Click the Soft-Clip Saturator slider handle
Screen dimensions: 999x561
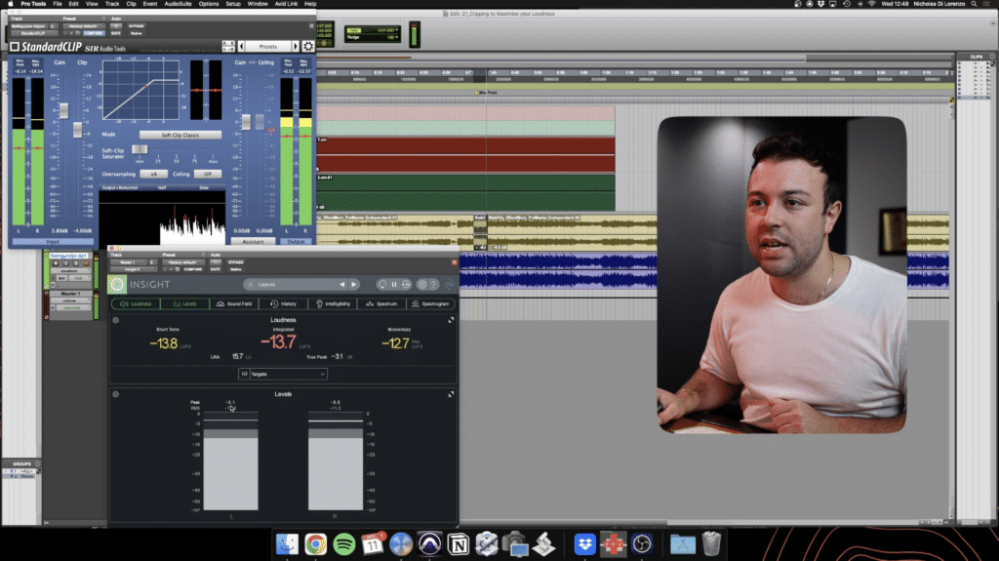[140, 149]
